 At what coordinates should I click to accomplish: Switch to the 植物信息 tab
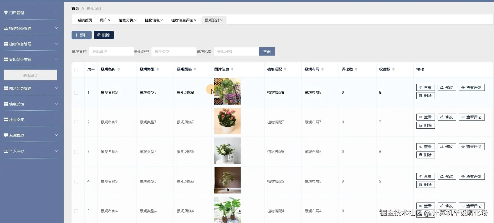(x=152, y=20)
